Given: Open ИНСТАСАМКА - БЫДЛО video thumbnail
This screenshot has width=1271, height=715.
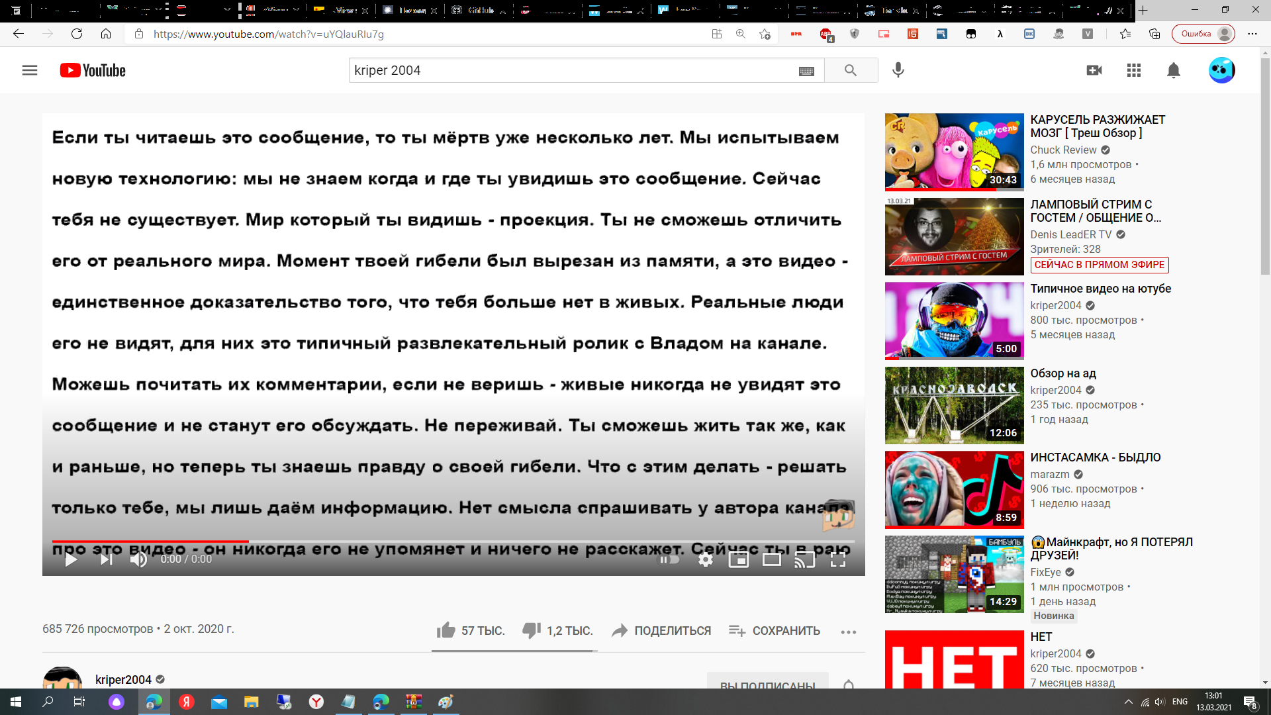Looking at the screenshot, I should pos(954,489).
